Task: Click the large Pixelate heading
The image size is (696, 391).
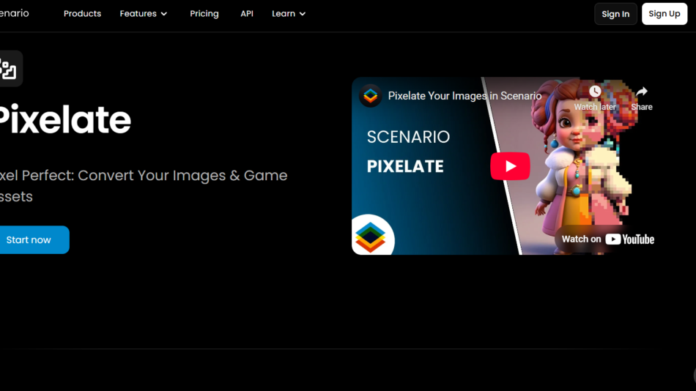Action: tap(63, 120)
